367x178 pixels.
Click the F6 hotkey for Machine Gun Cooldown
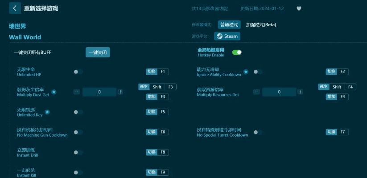pos(157,132)
